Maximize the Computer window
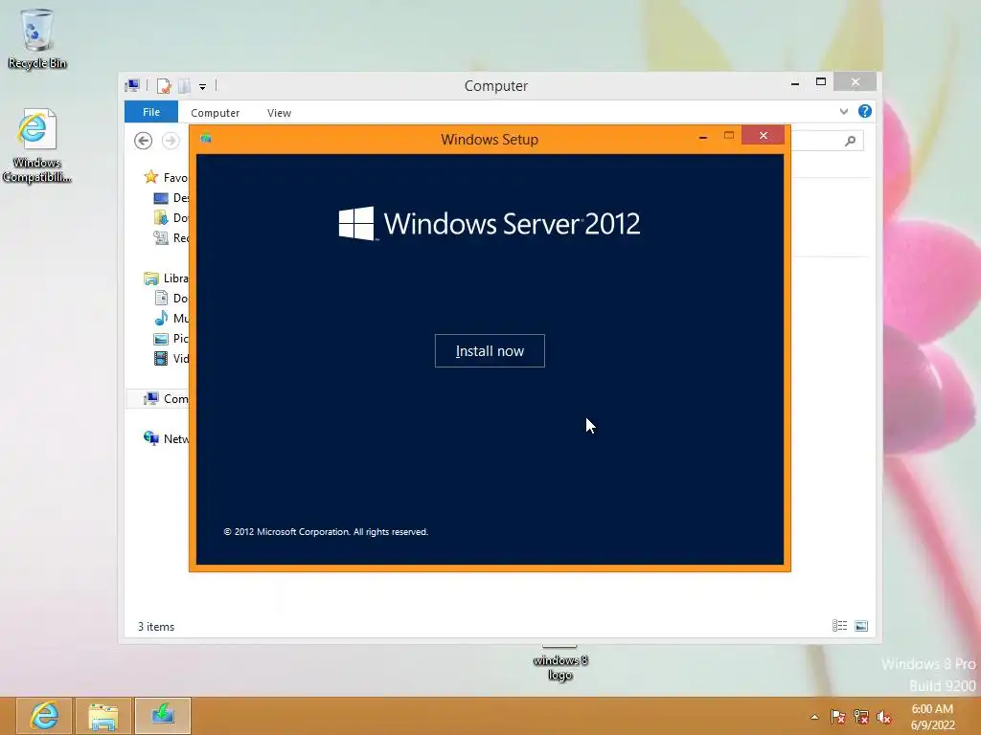Screen dimensions: 981x735 pos(821,82)
